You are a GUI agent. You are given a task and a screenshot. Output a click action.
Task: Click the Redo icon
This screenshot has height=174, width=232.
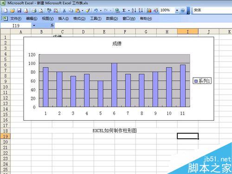[106, 11]
